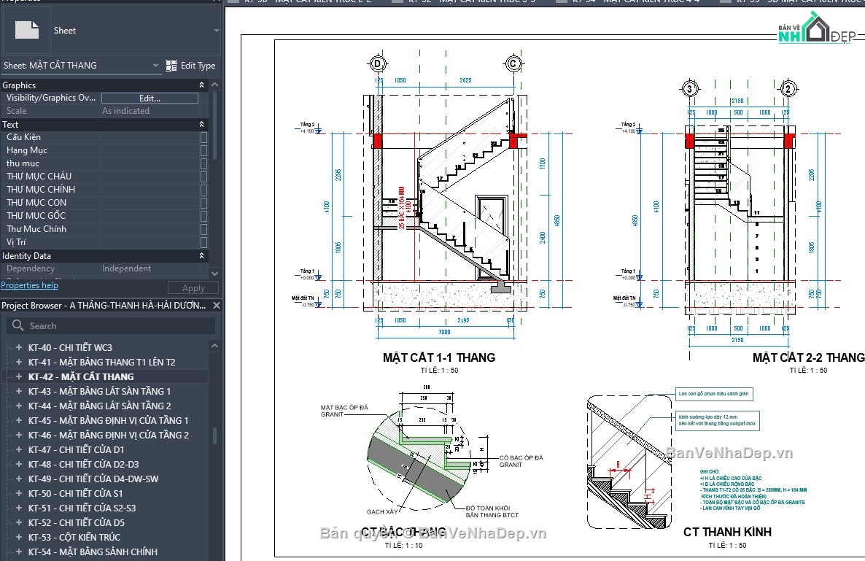865x561 pixels.
Task: Collapse the Graphics properties group
Action: (201, 85)
